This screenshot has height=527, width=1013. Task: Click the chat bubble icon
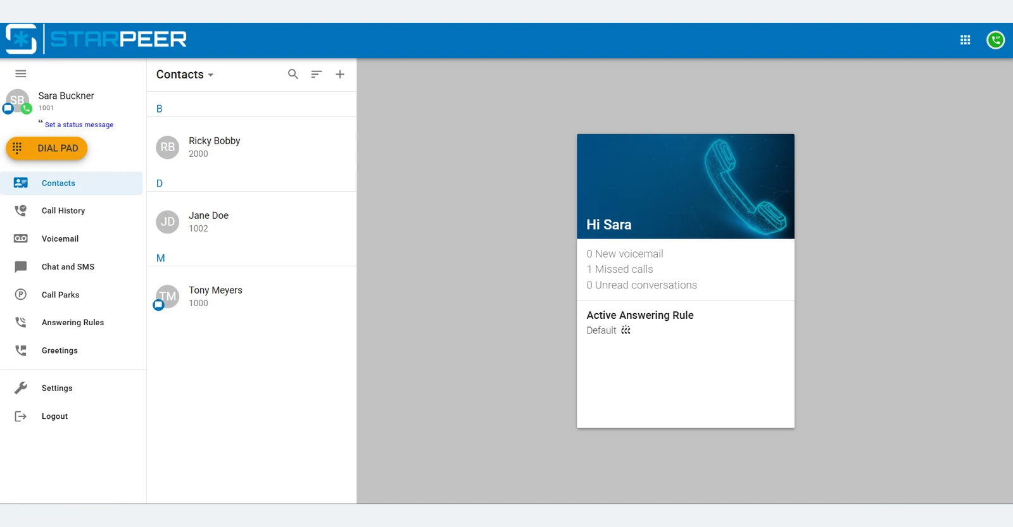click(21, 266)
